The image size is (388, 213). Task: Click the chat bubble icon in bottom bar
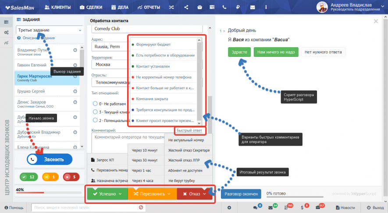(x=255, y=207)
